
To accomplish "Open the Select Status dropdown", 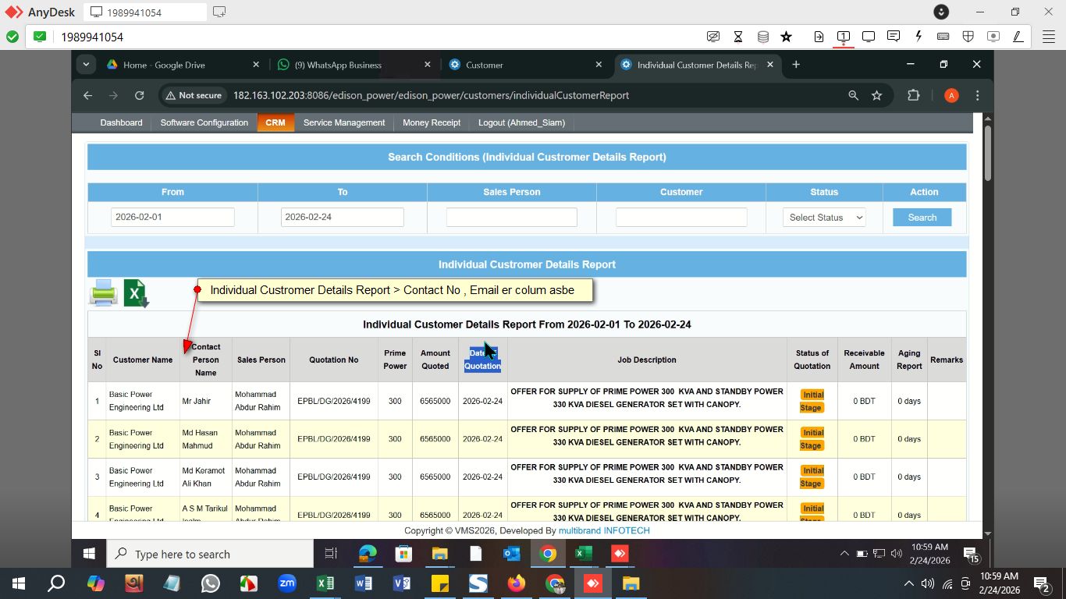I will point(824,218).
